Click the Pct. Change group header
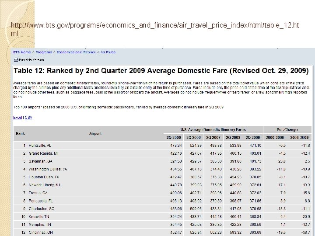The height and width of the screenshot is (236, 315). [287, 130]
